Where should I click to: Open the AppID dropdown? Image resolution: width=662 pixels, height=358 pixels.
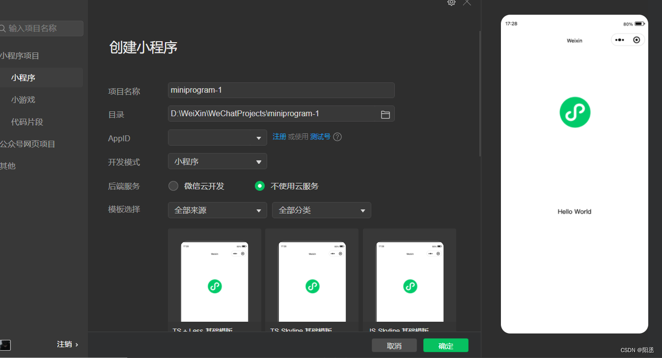pyautogui.click(x=218, y=138)
